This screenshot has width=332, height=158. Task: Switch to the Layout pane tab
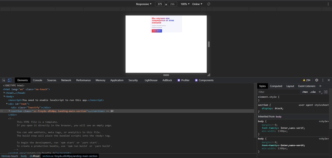coord(290,86)
